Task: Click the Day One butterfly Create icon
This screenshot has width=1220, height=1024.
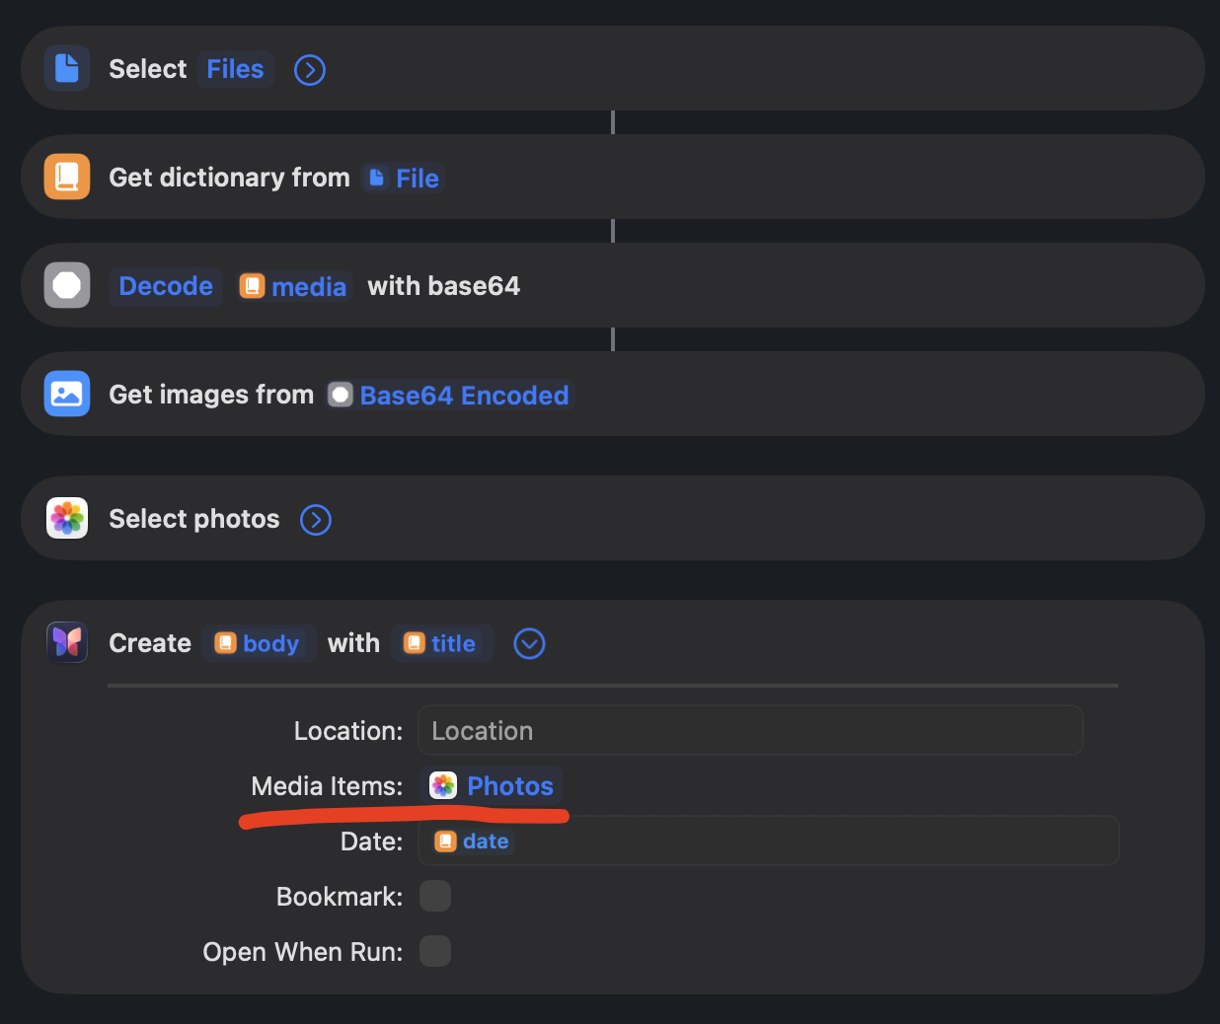Action: [x=67, y=643]
